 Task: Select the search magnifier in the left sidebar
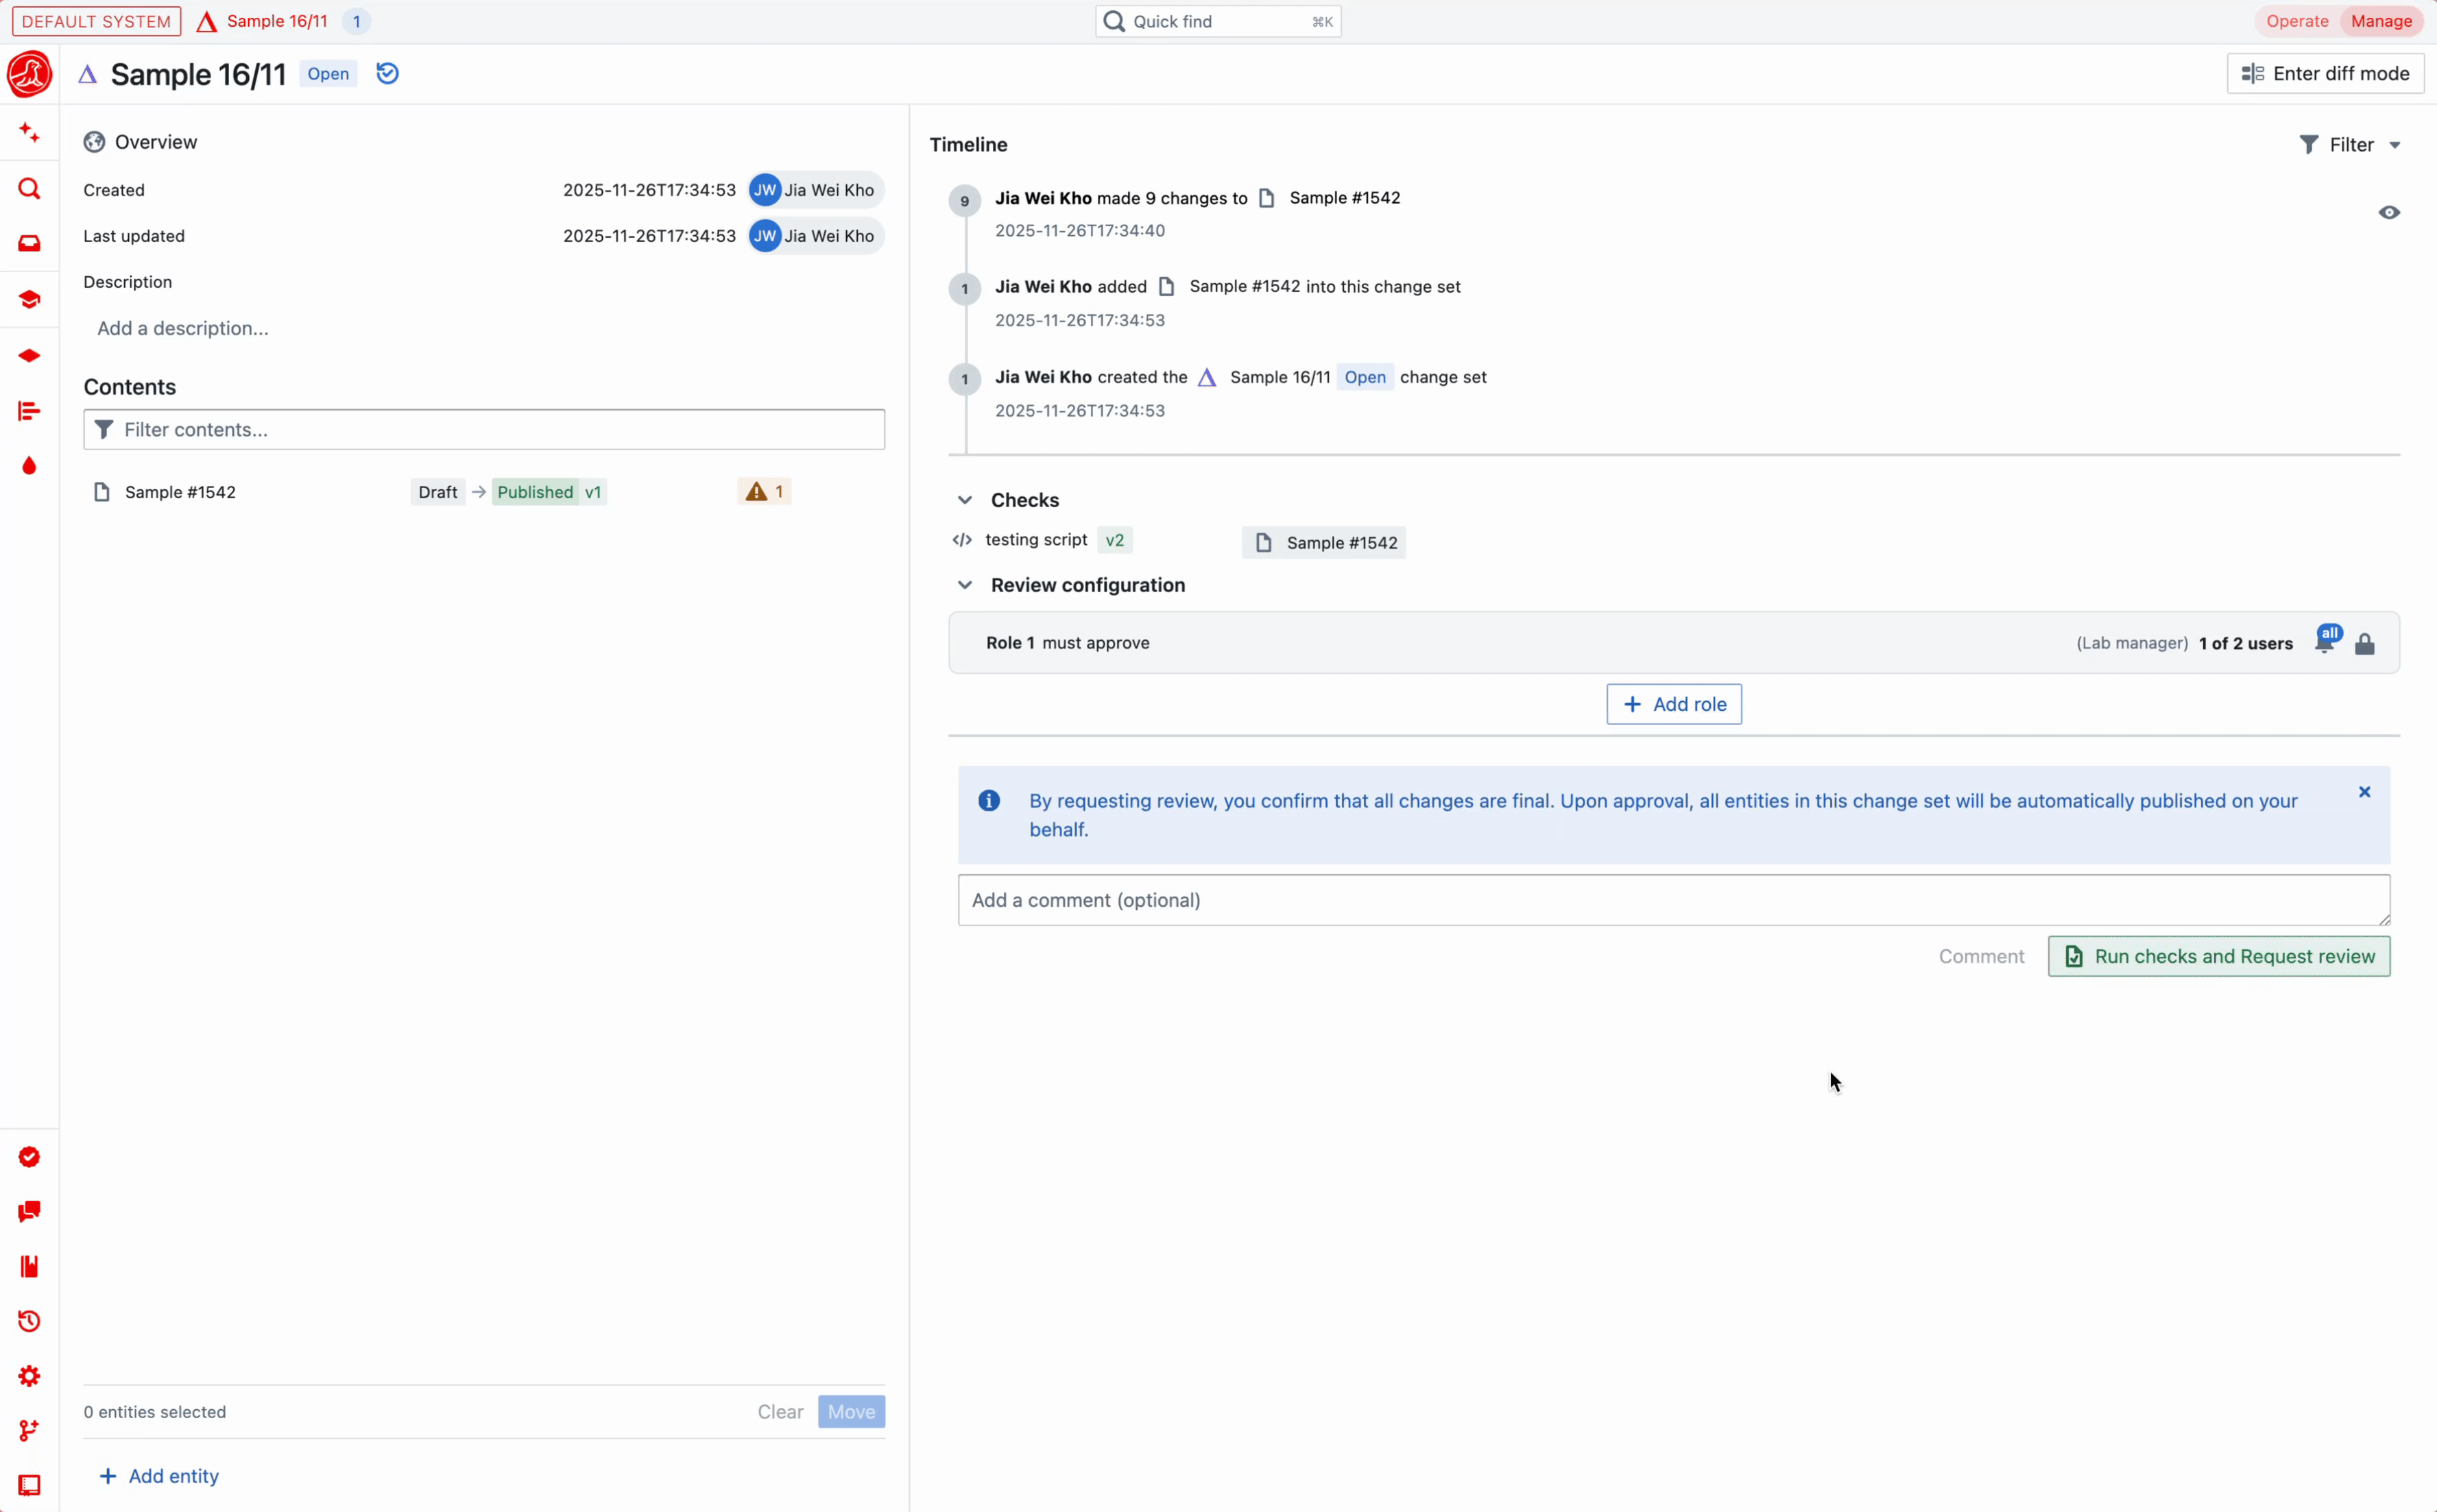coord(29,189)
